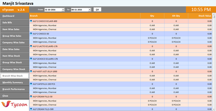This screenshot has width=216, height=111.
Task: Click the Alt Qty column header
Action: [176, 16]
